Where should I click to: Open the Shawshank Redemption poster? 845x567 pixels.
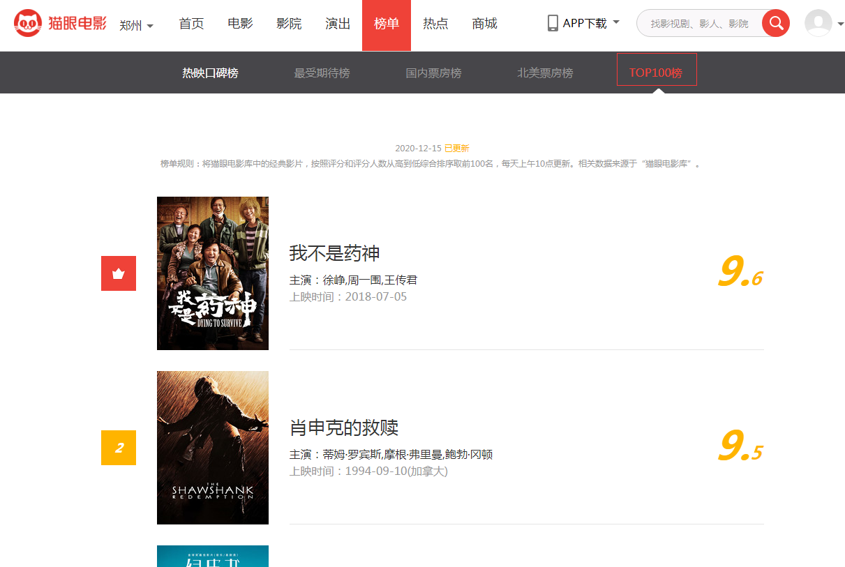(x=213, y=448)
